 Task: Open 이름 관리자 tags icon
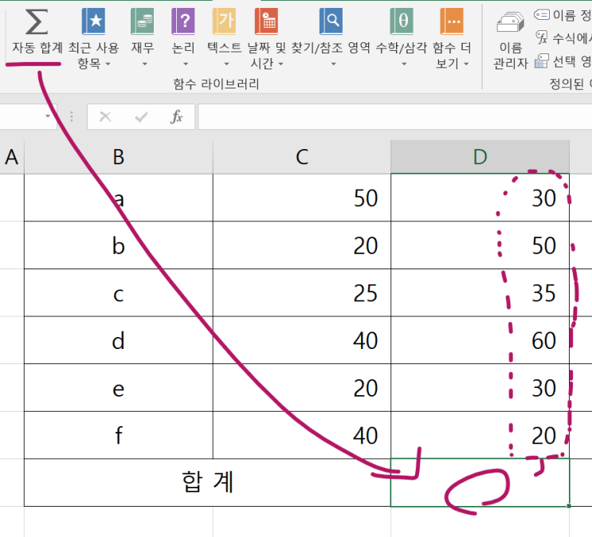point(510,22)
